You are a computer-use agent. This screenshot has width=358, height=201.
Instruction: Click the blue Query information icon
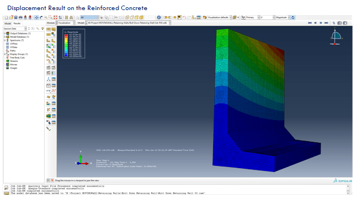tap(159, 17)
